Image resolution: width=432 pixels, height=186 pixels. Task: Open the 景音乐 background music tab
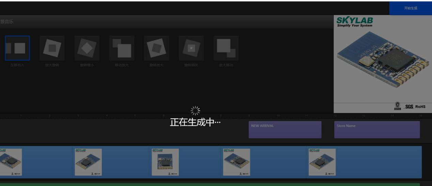[x=7, y=22]
